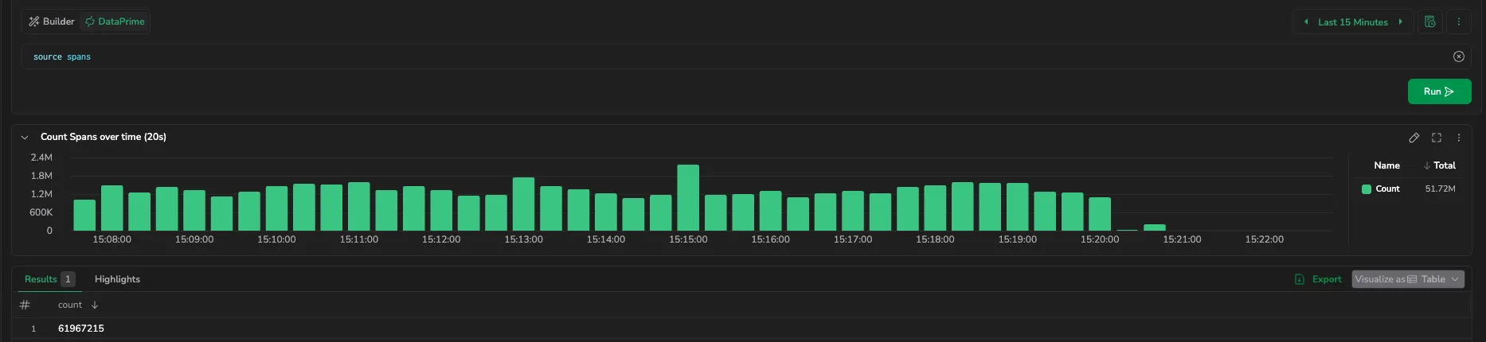Go to previous time range arrow
This screenshot has height=342, width=1486.
[1306, 21]
